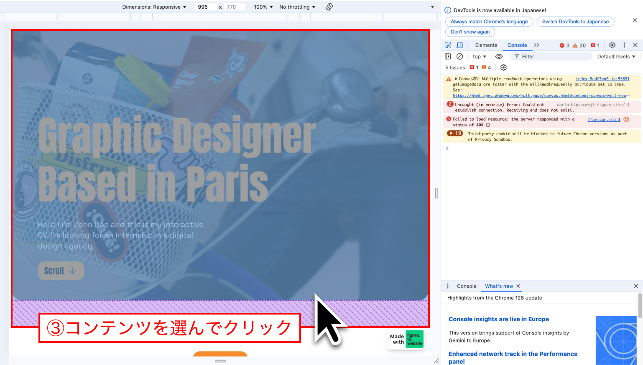Open the index-5cdf3ea9.js:93891 source link

click(602, 79)
